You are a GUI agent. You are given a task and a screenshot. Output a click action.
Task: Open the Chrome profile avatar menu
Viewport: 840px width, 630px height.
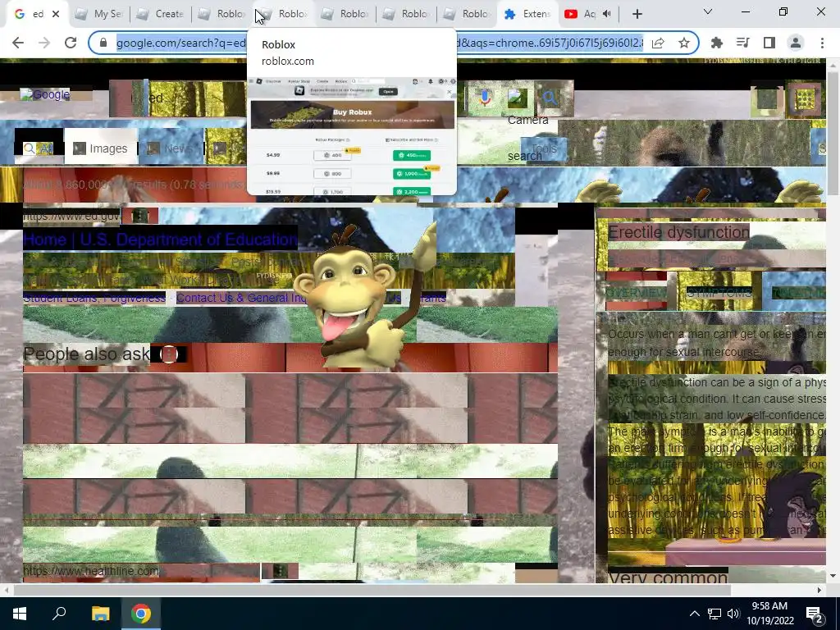[x=796, y=43]
